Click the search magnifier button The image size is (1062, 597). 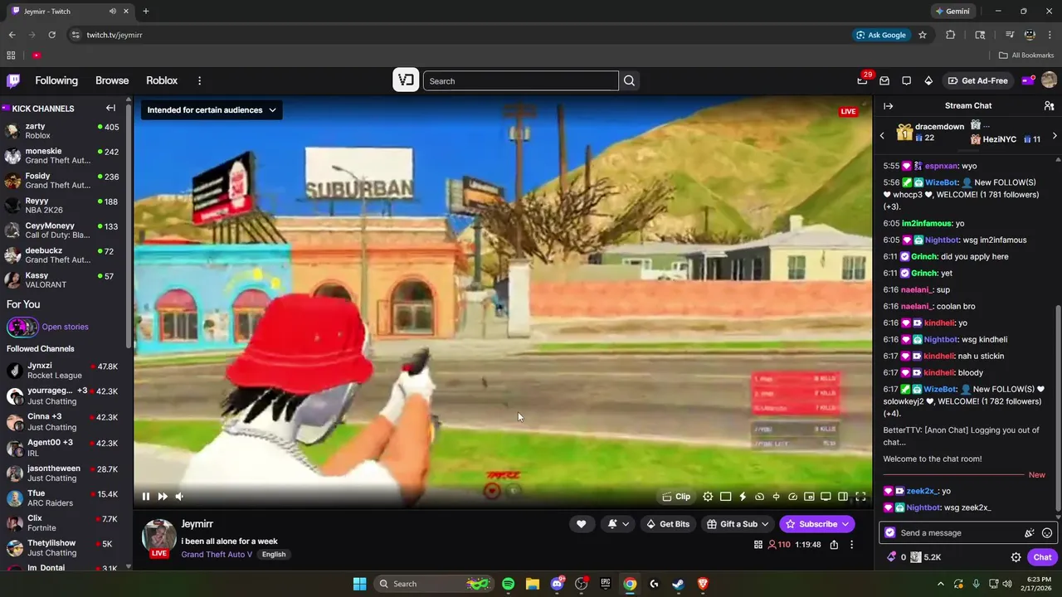629,80
